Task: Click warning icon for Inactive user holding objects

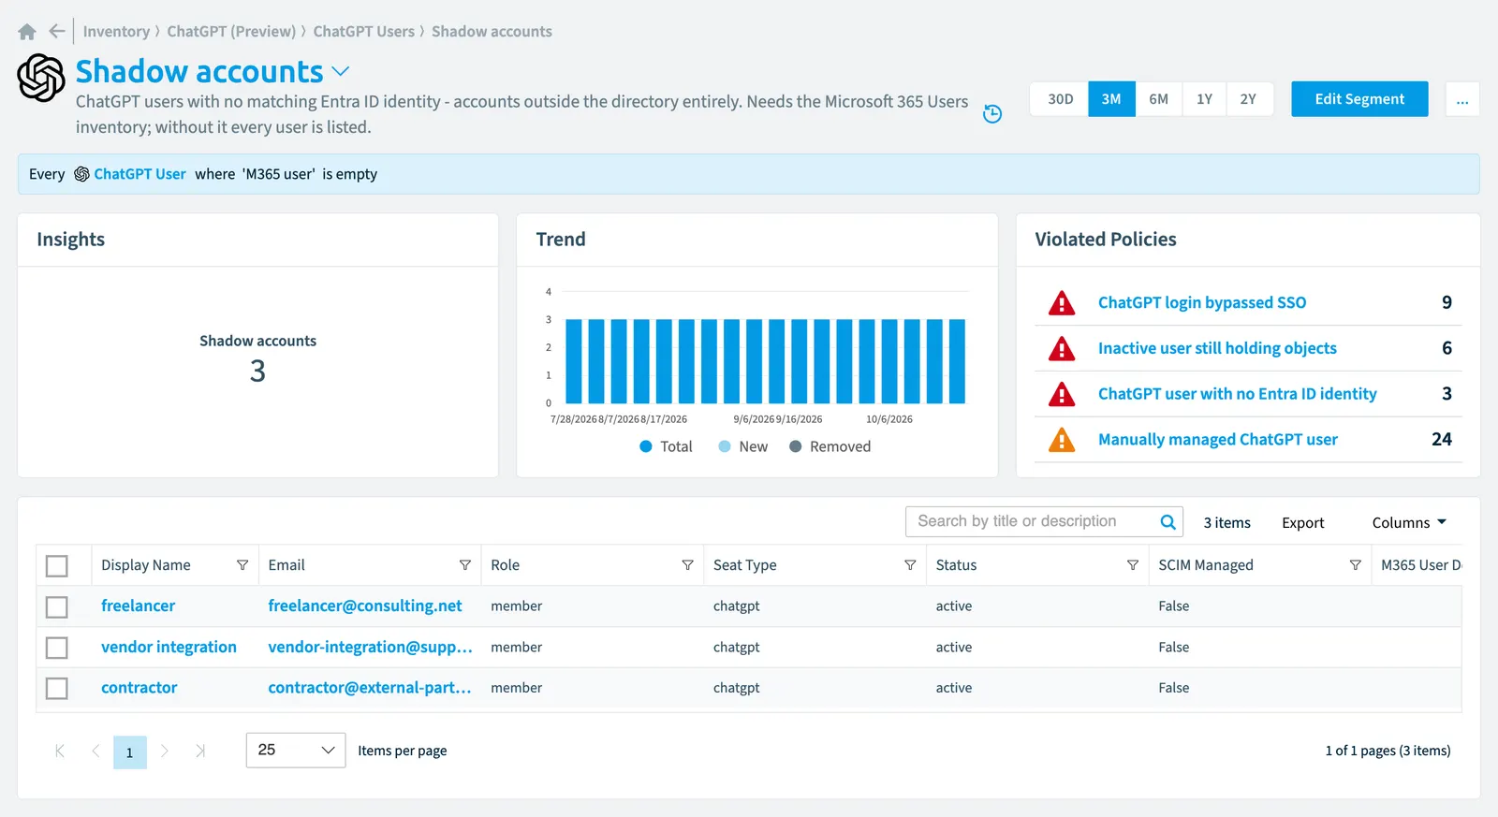Action: [1062, 349]
